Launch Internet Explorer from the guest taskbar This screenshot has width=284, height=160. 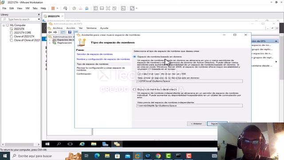(x=82, y=144)
